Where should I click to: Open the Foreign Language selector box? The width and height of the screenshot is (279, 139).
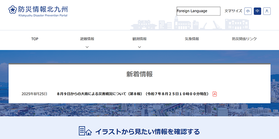coord(198,11)
